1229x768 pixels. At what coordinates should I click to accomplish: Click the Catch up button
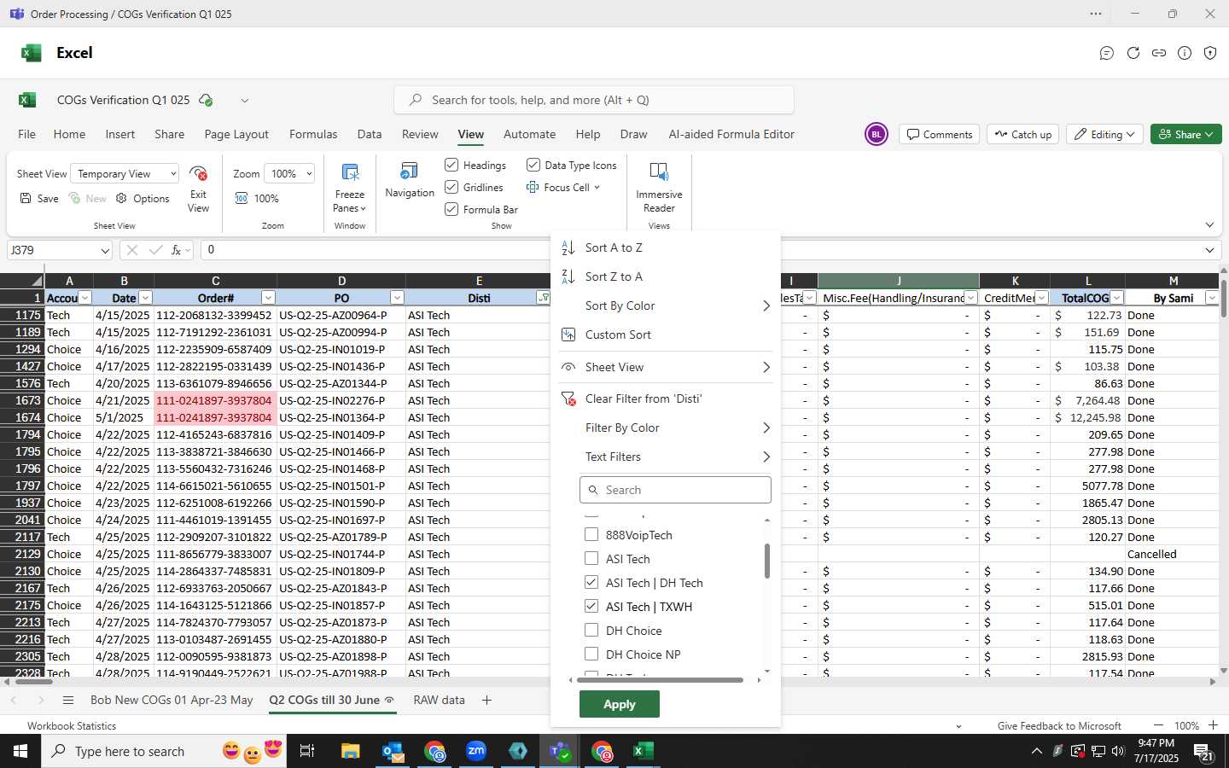click(1023, 134)
